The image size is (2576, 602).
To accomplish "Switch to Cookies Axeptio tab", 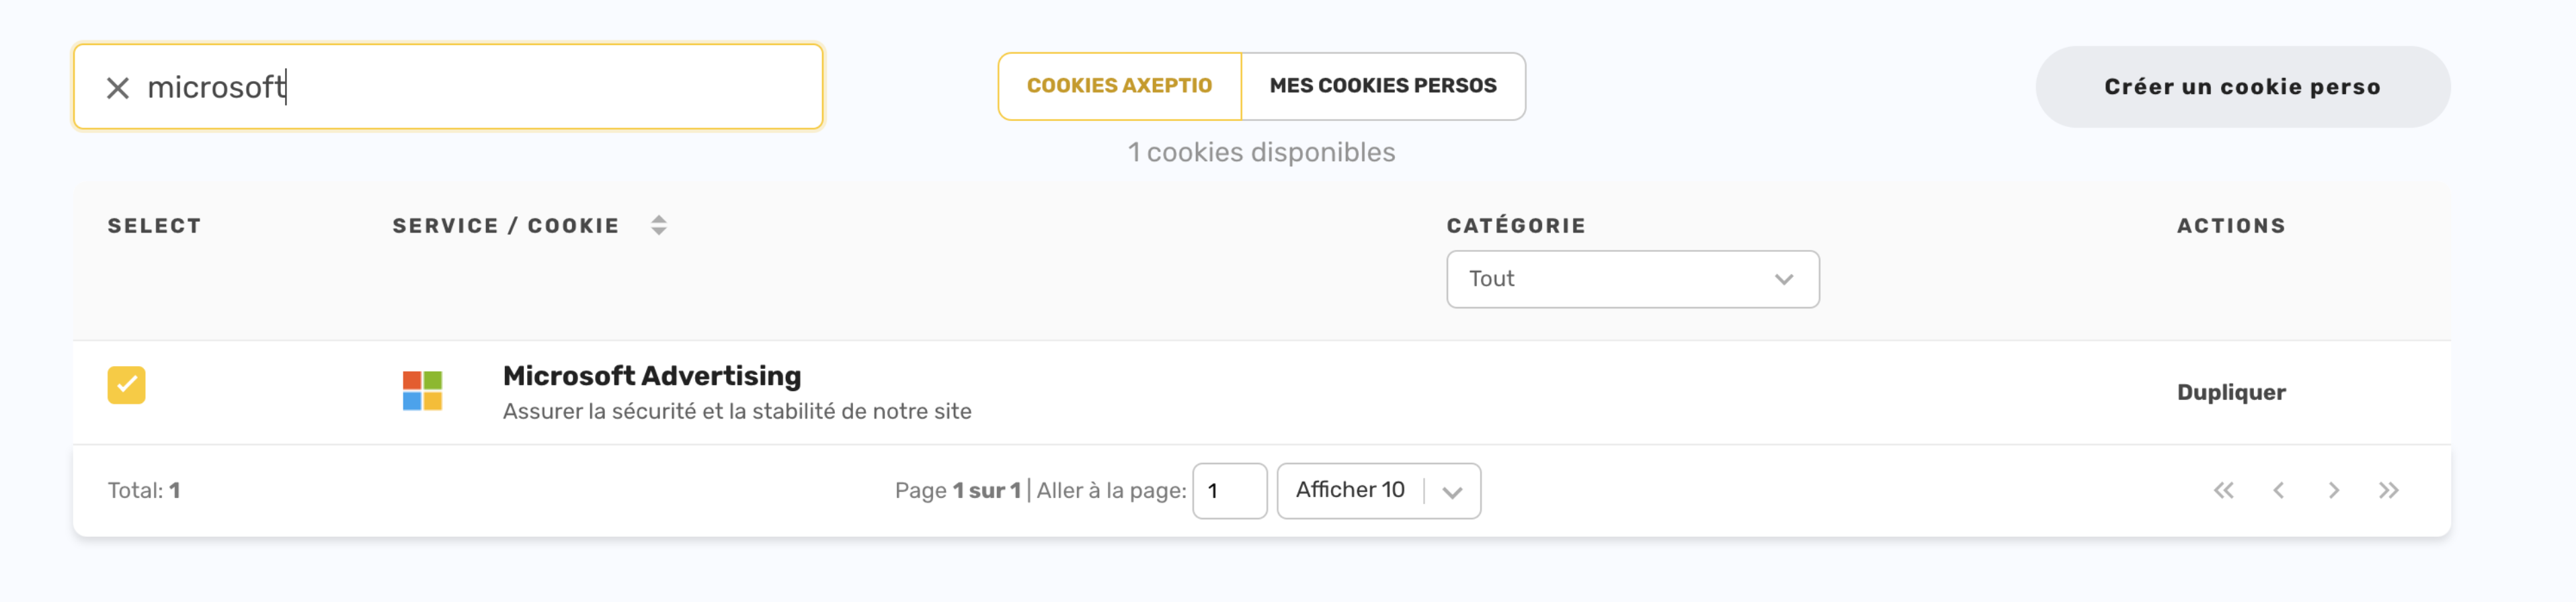I will 1119,86.
